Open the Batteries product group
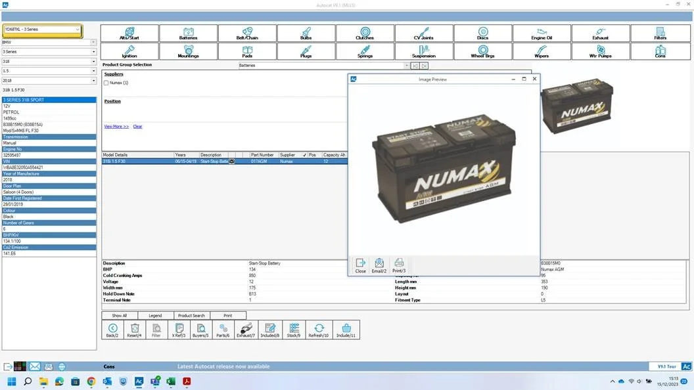The width and height of the screenshot is (694, 390). point(188,33)
